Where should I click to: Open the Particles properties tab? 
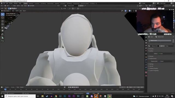pyautogui.click(x=146, y=62)
